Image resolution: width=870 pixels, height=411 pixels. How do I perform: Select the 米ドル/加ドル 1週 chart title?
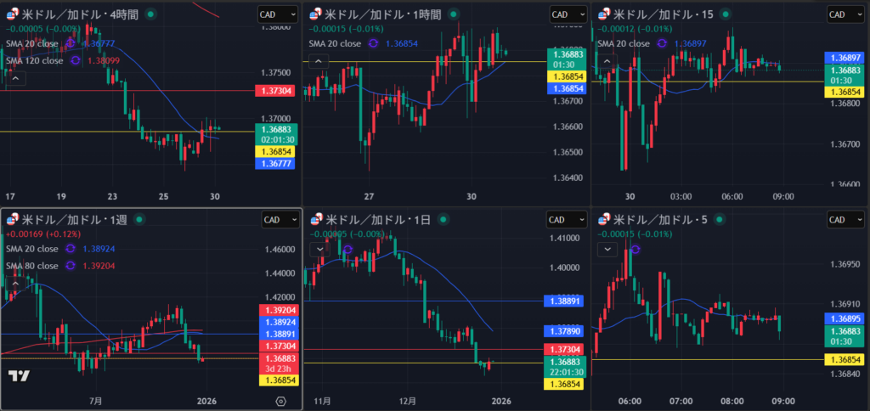tap(73, 220)
